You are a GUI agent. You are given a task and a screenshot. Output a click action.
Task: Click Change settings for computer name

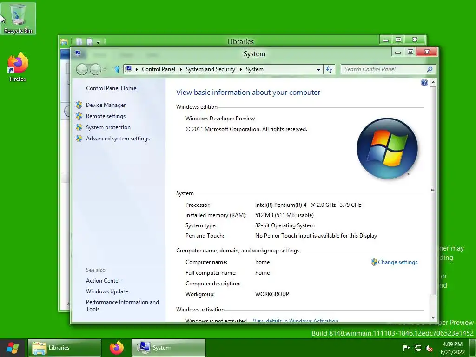[397, 262]
